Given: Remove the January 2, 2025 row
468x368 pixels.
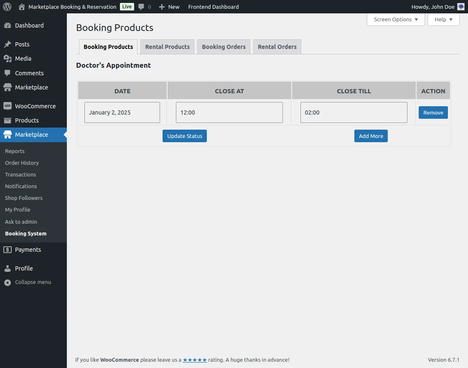Looking at the screenshot, I should click(x=433, y=112).
